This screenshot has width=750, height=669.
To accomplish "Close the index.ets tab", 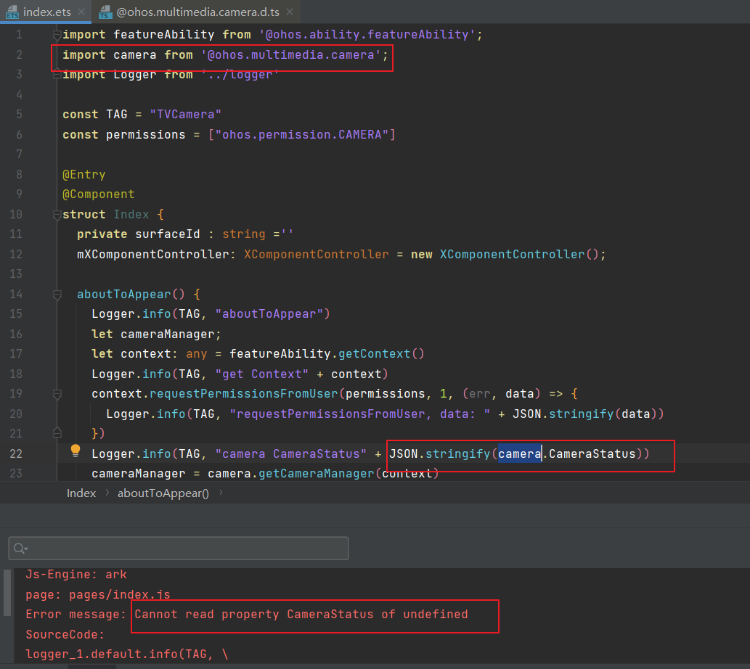I will (x=81, y=12).
